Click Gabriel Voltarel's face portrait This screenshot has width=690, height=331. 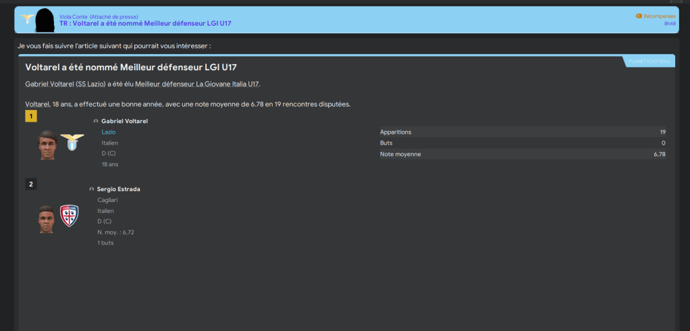coord(47,145)
